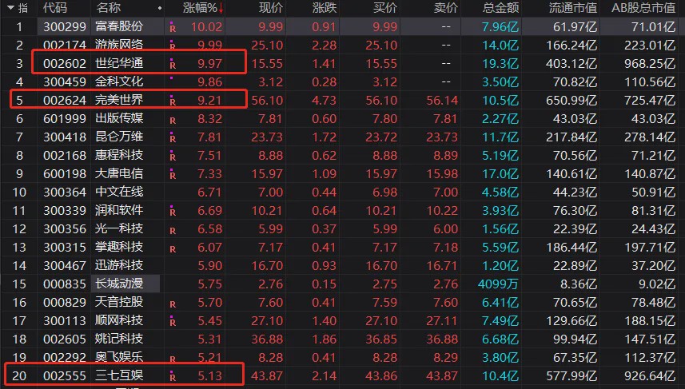The height and width of the screenshot is (389, 685).
Task: Select stock code 300299
Action: 65,26
